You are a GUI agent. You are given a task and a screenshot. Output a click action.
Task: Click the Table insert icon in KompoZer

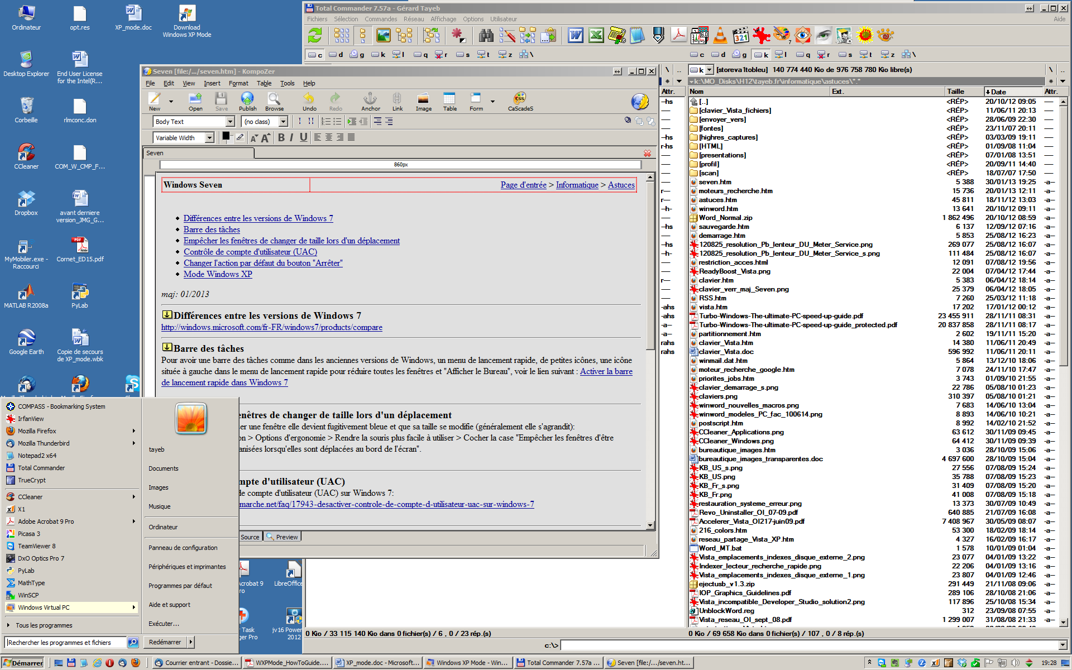pyautogui.click(x=450, y=102)
